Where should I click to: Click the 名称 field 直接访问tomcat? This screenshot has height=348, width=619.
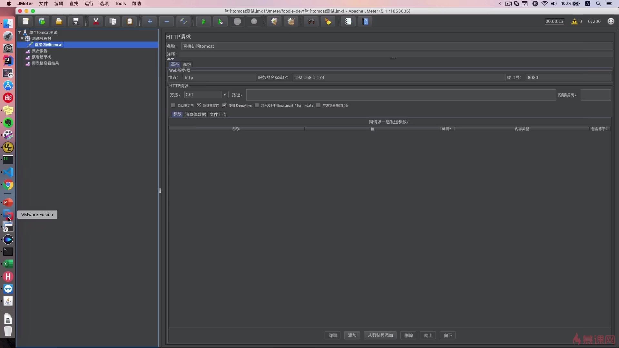pos(397,46)
